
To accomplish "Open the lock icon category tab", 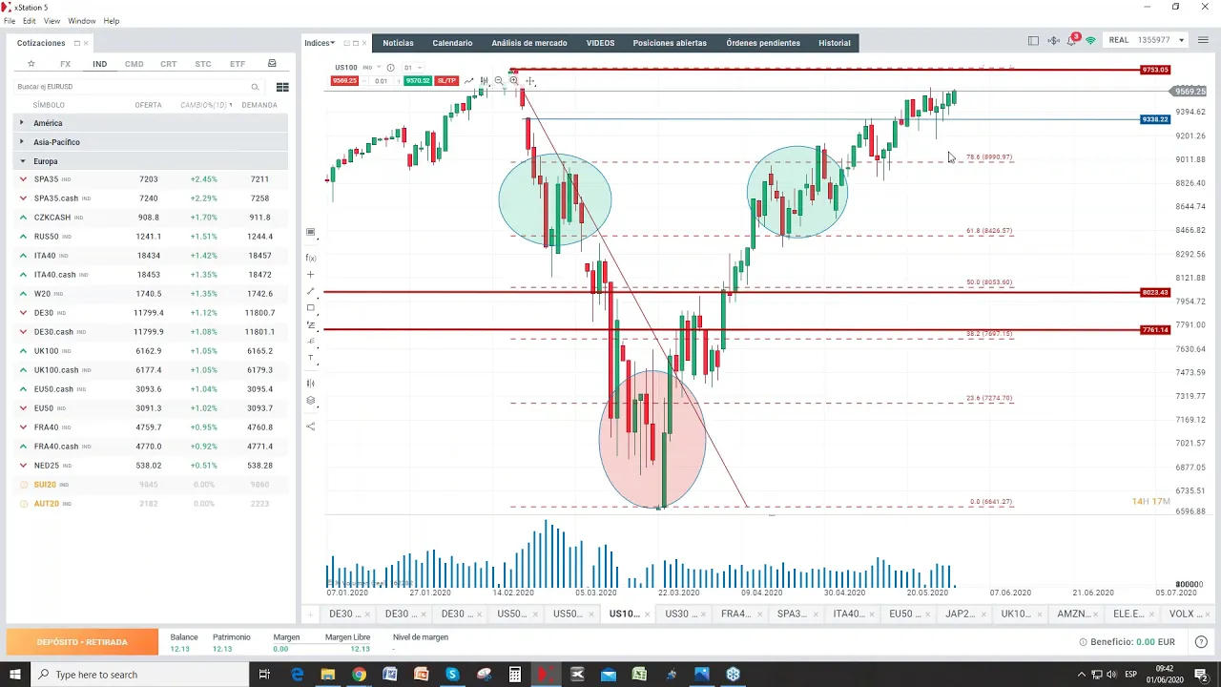I will (x=272, y=64).
